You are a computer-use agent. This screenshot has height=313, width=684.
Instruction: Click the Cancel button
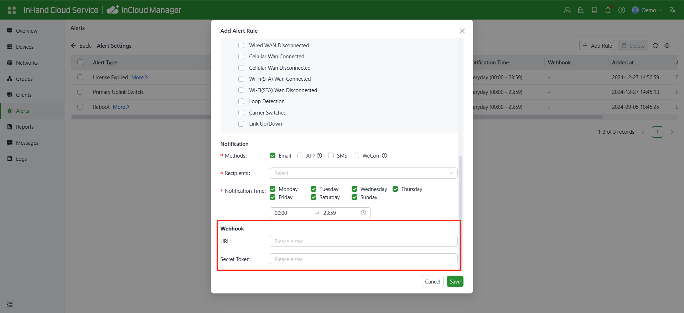click(432, 282)
